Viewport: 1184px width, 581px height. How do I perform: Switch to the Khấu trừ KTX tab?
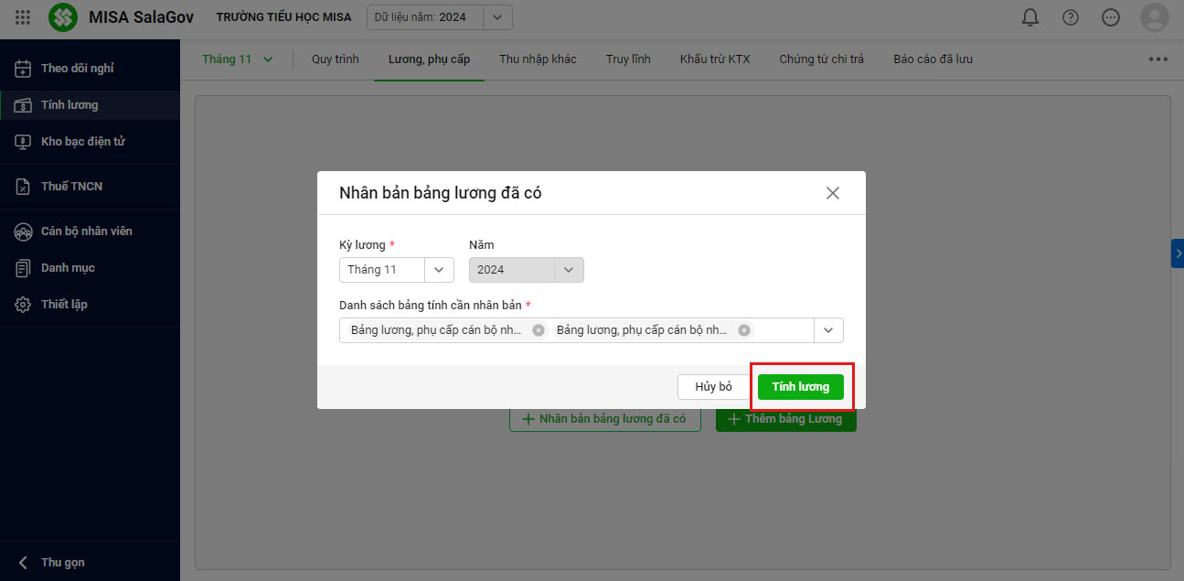click(x=714, y=59)
